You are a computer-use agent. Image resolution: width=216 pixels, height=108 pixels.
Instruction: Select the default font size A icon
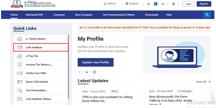click(156, 4)
